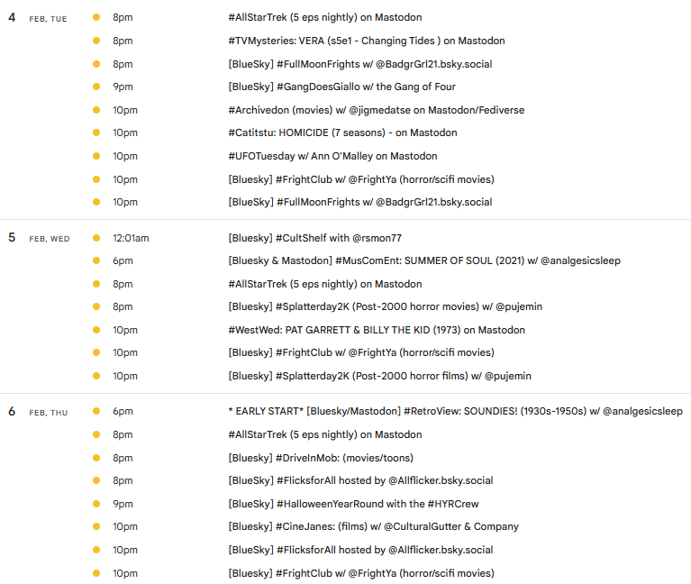Open Tuesday Feb 4 8pm #AllStarTrek event

pos(325,17)
